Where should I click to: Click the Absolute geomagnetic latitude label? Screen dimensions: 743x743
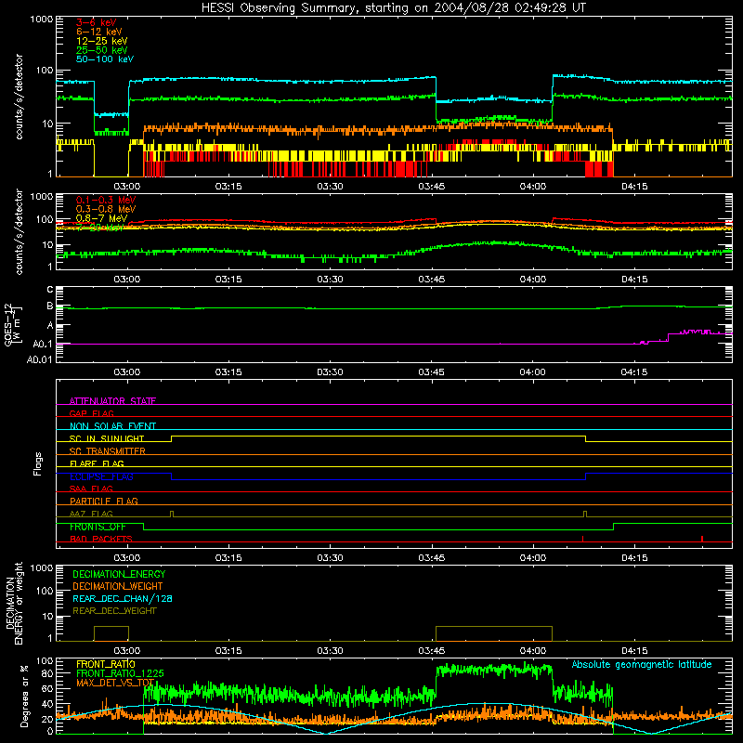pyautogui.click(x=642, y=664)
